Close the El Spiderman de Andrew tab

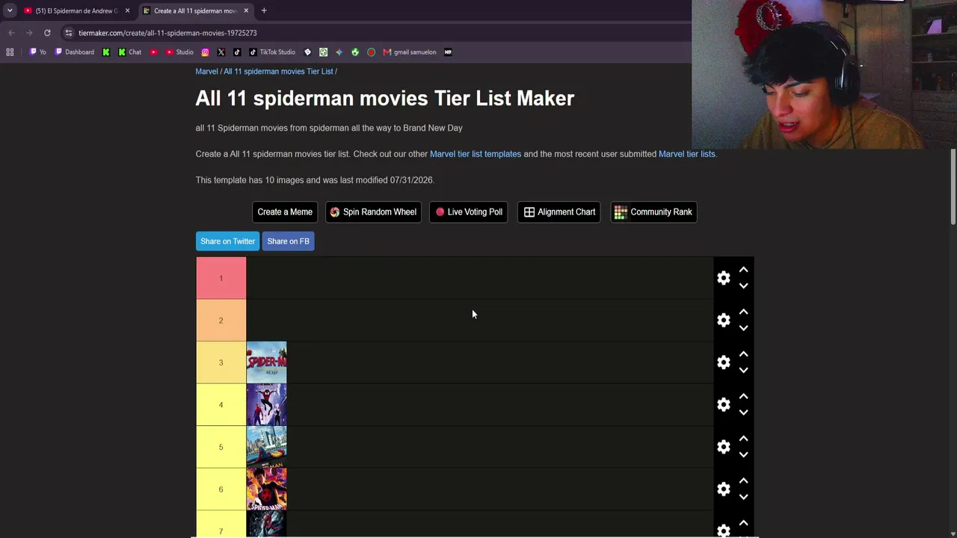127,10
